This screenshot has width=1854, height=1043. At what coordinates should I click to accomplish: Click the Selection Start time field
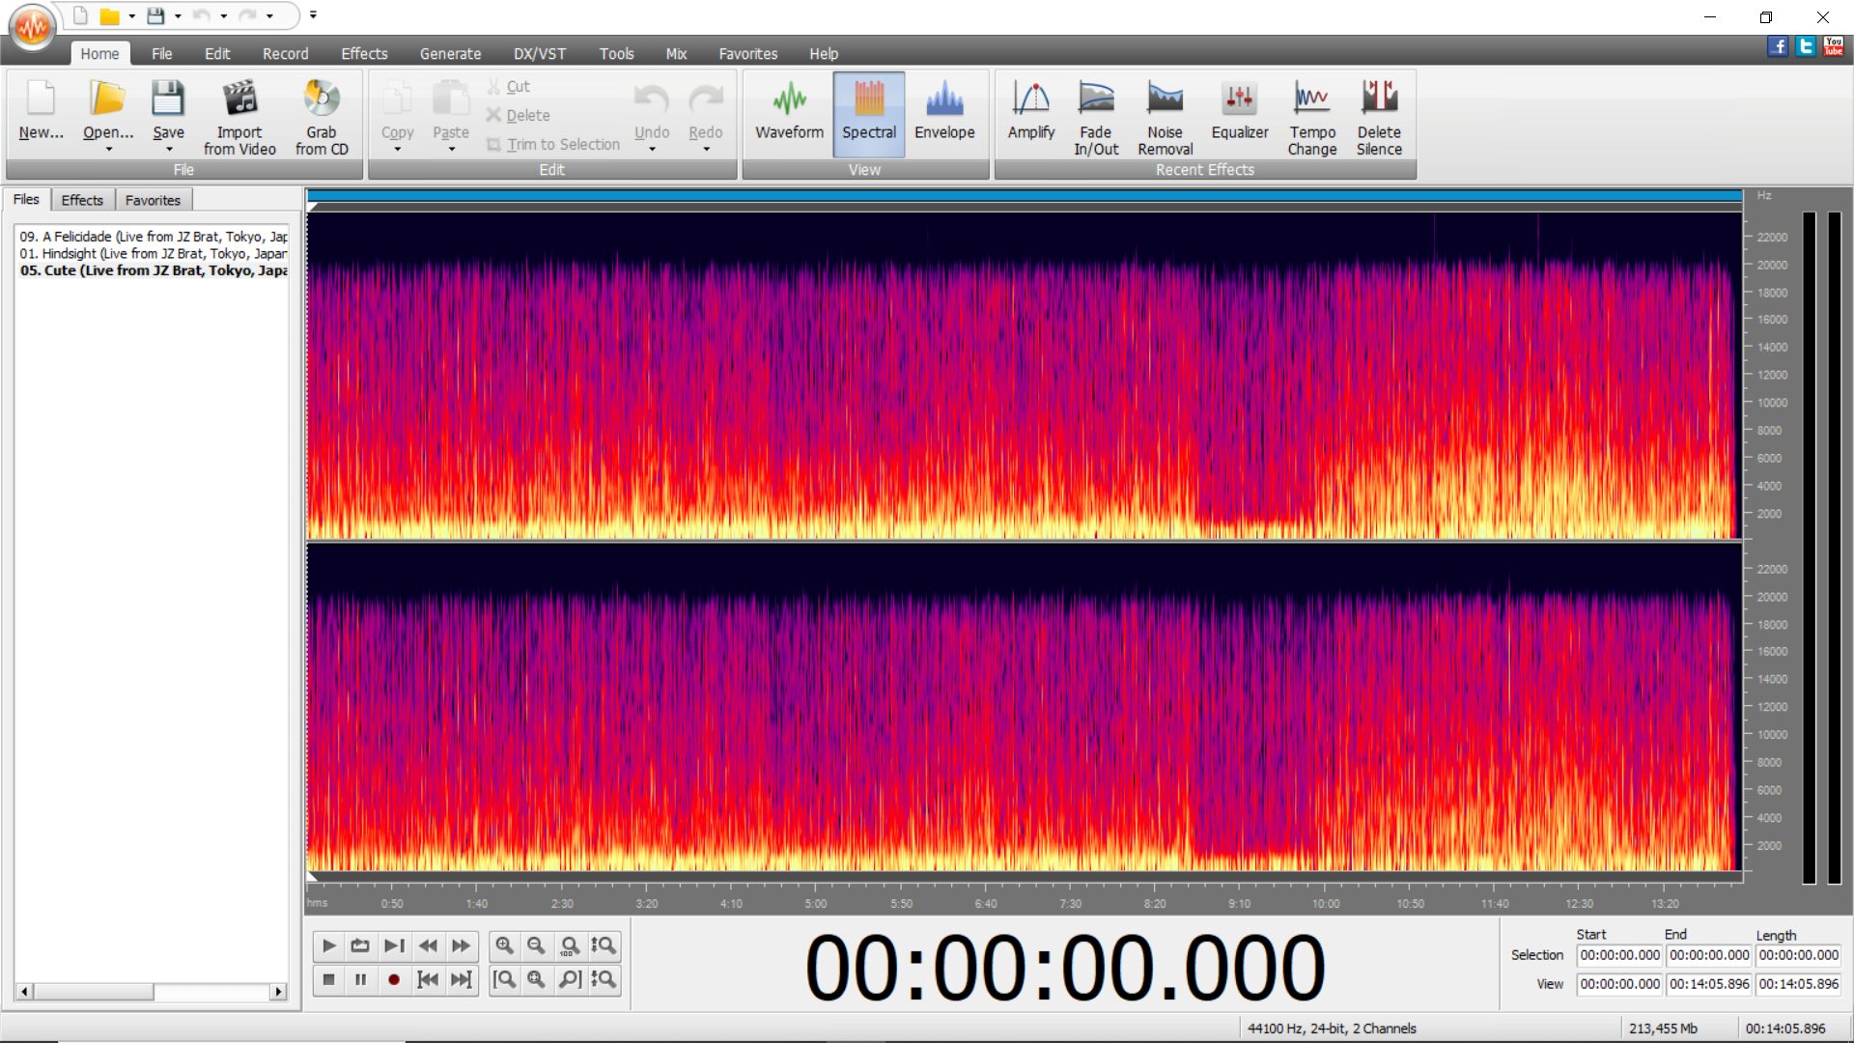coord(1619,955)
